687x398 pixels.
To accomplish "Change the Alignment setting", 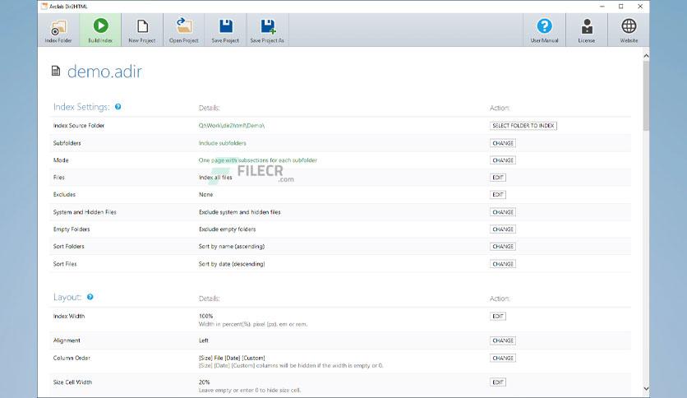I will coord(503,340).
